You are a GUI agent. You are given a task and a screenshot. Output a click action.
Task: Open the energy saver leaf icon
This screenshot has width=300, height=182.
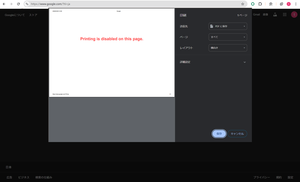click(281, 4)
